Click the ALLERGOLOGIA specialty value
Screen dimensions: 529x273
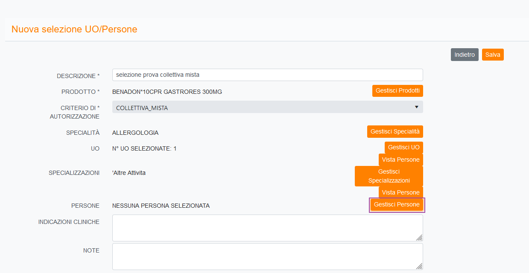135,133
